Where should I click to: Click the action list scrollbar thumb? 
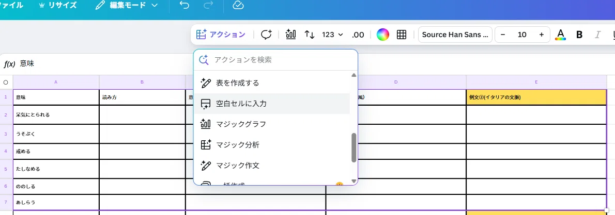pos(354,147)
